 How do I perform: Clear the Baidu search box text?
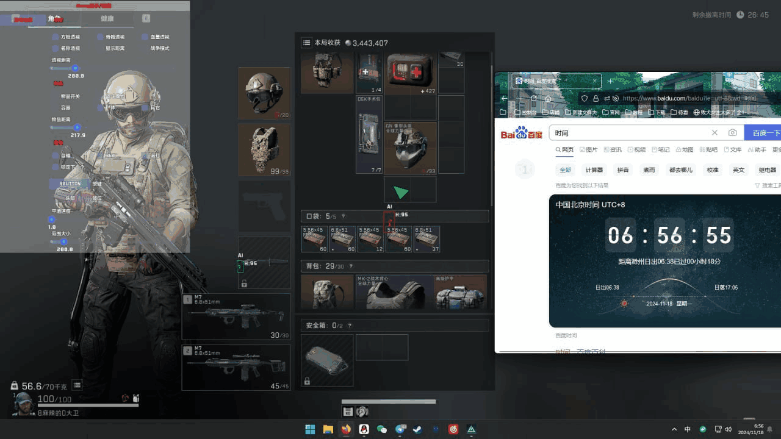pyautogui.click(x=714, y=133)
